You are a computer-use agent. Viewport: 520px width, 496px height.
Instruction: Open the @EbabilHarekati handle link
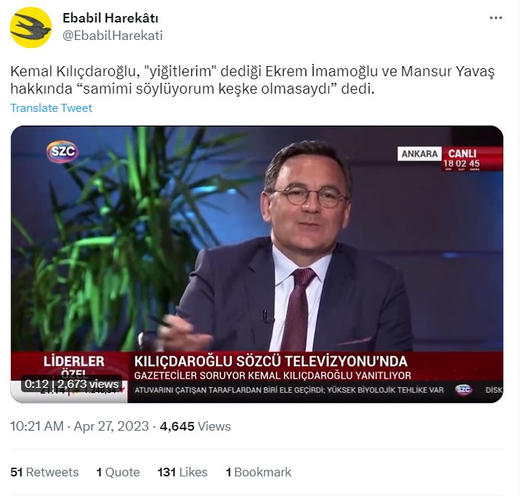click(x=113, y=36)
